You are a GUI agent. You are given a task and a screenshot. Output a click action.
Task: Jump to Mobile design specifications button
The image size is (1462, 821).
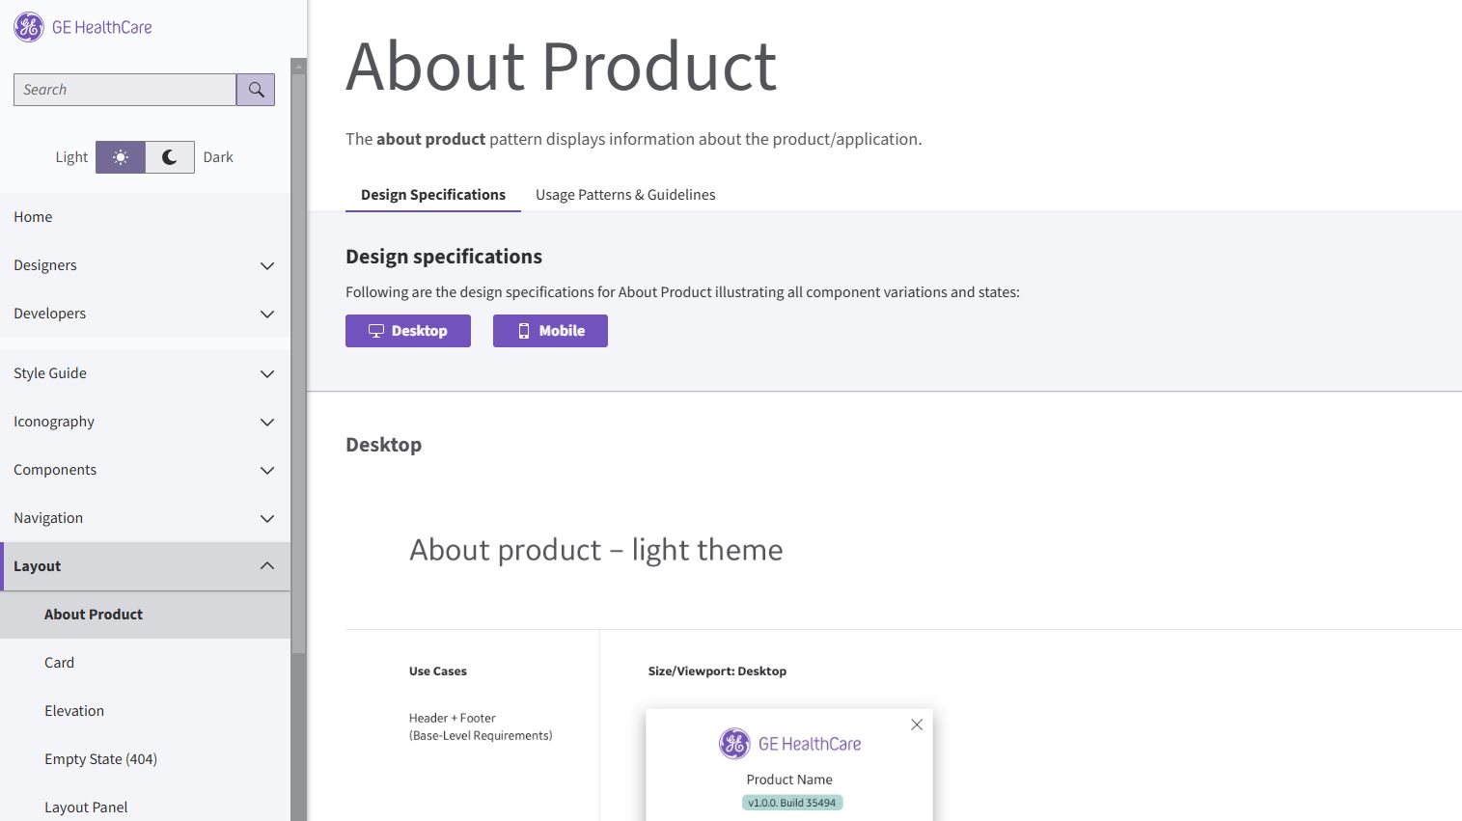click(550, 331)
